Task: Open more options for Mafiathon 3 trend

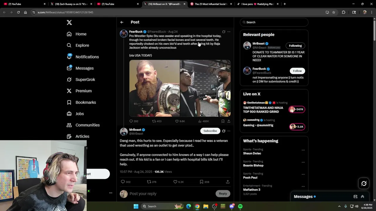Action: coord(303,186)
